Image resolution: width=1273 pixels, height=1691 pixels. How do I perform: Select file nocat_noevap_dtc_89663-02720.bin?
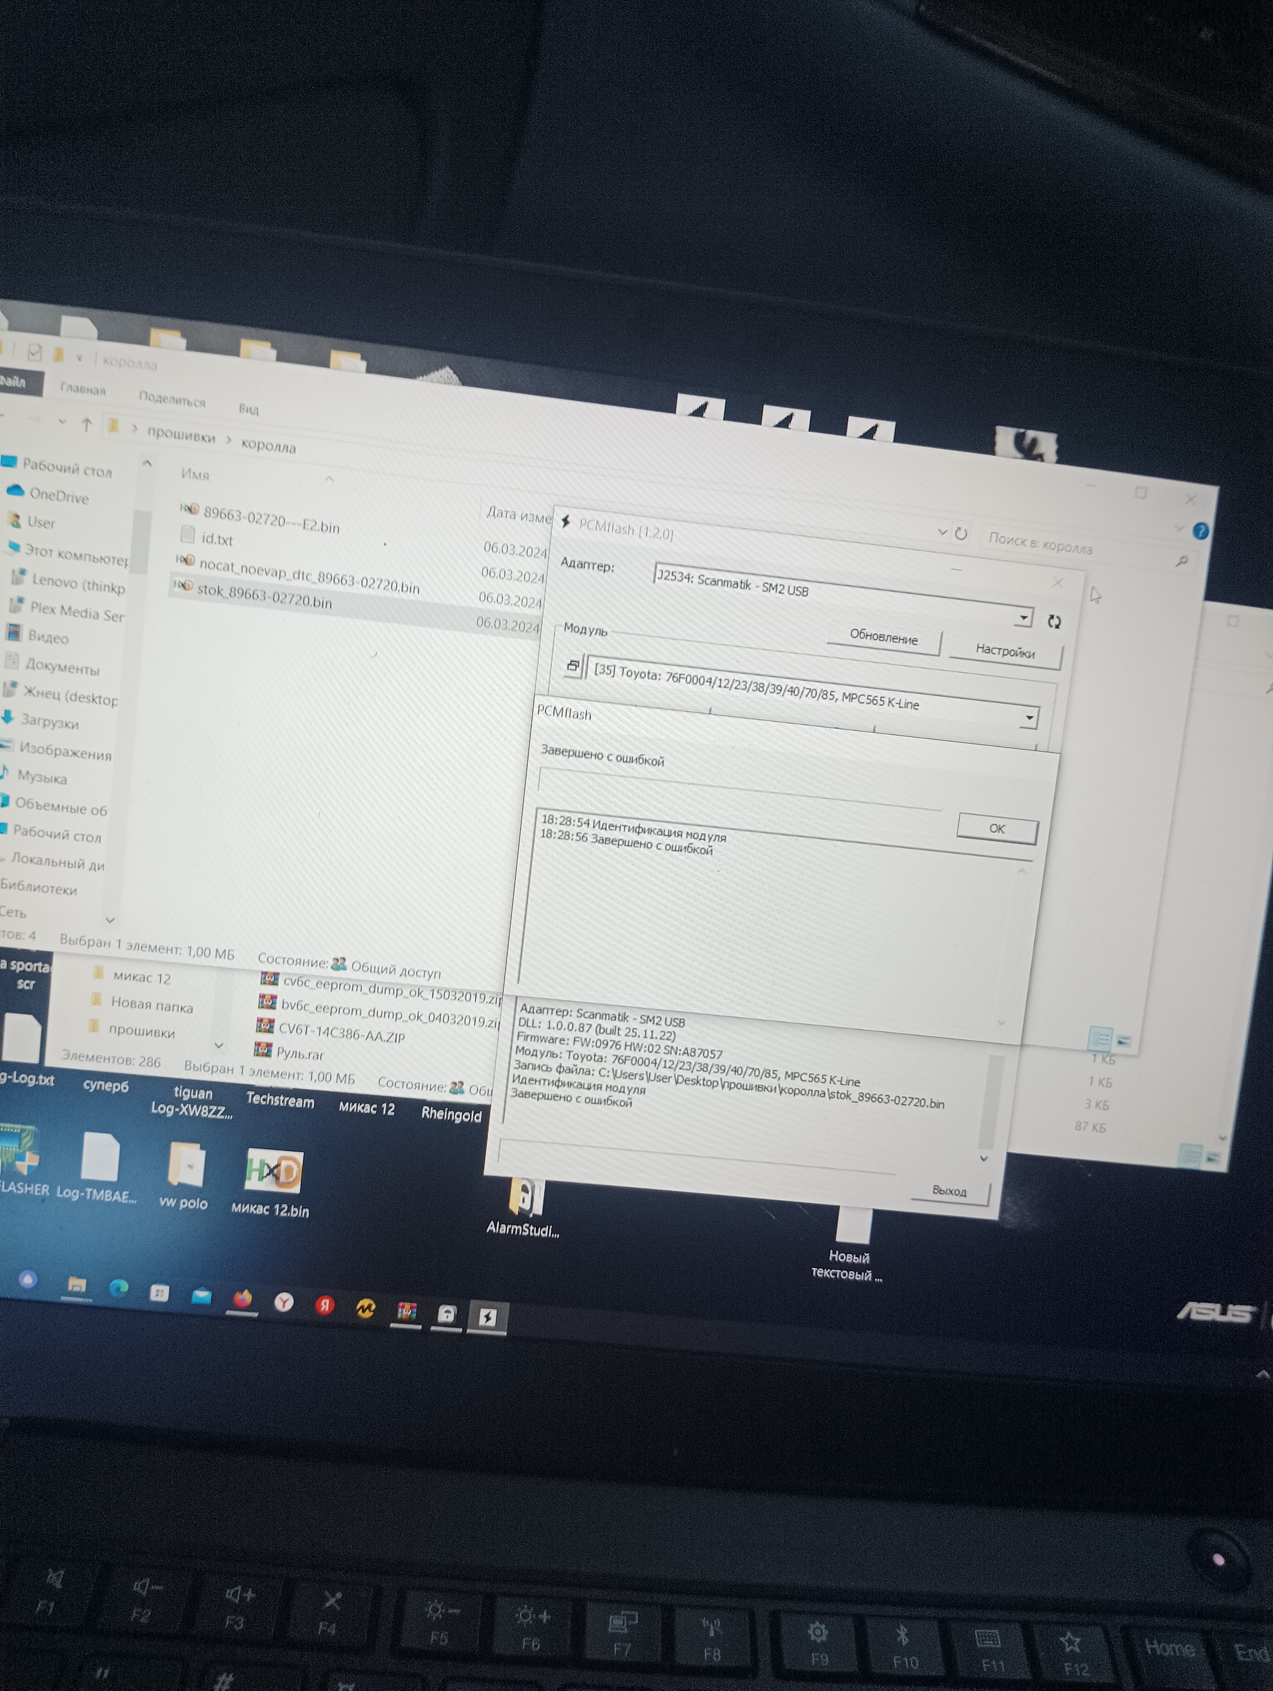(309, 578)
